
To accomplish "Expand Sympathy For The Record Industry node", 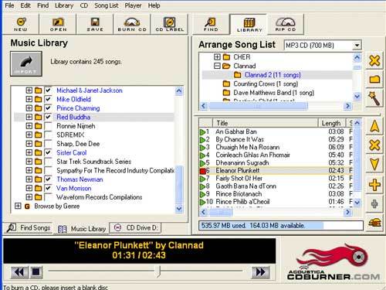I will (29, 170).
